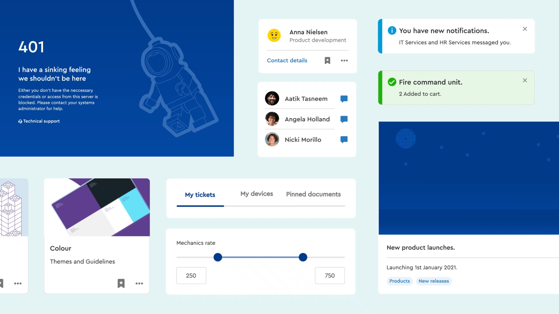Click Technical support link
The image size is (559, 314).
point(39,121)
